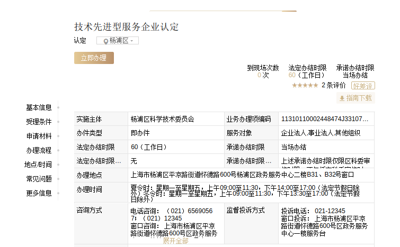The height and width of the screenshot is (247, 400).
Task: Click the location pin icon beside 杨浦区
Action: pyautogui.click(x=105, y=41)
